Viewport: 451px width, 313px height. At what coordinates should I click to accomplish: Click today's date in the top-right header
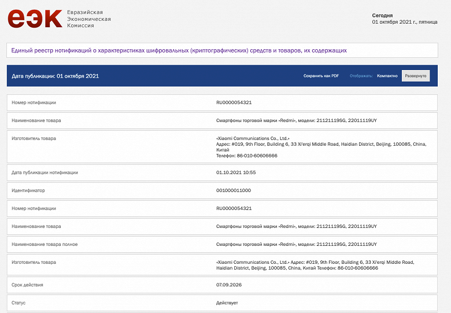point(404,22)
